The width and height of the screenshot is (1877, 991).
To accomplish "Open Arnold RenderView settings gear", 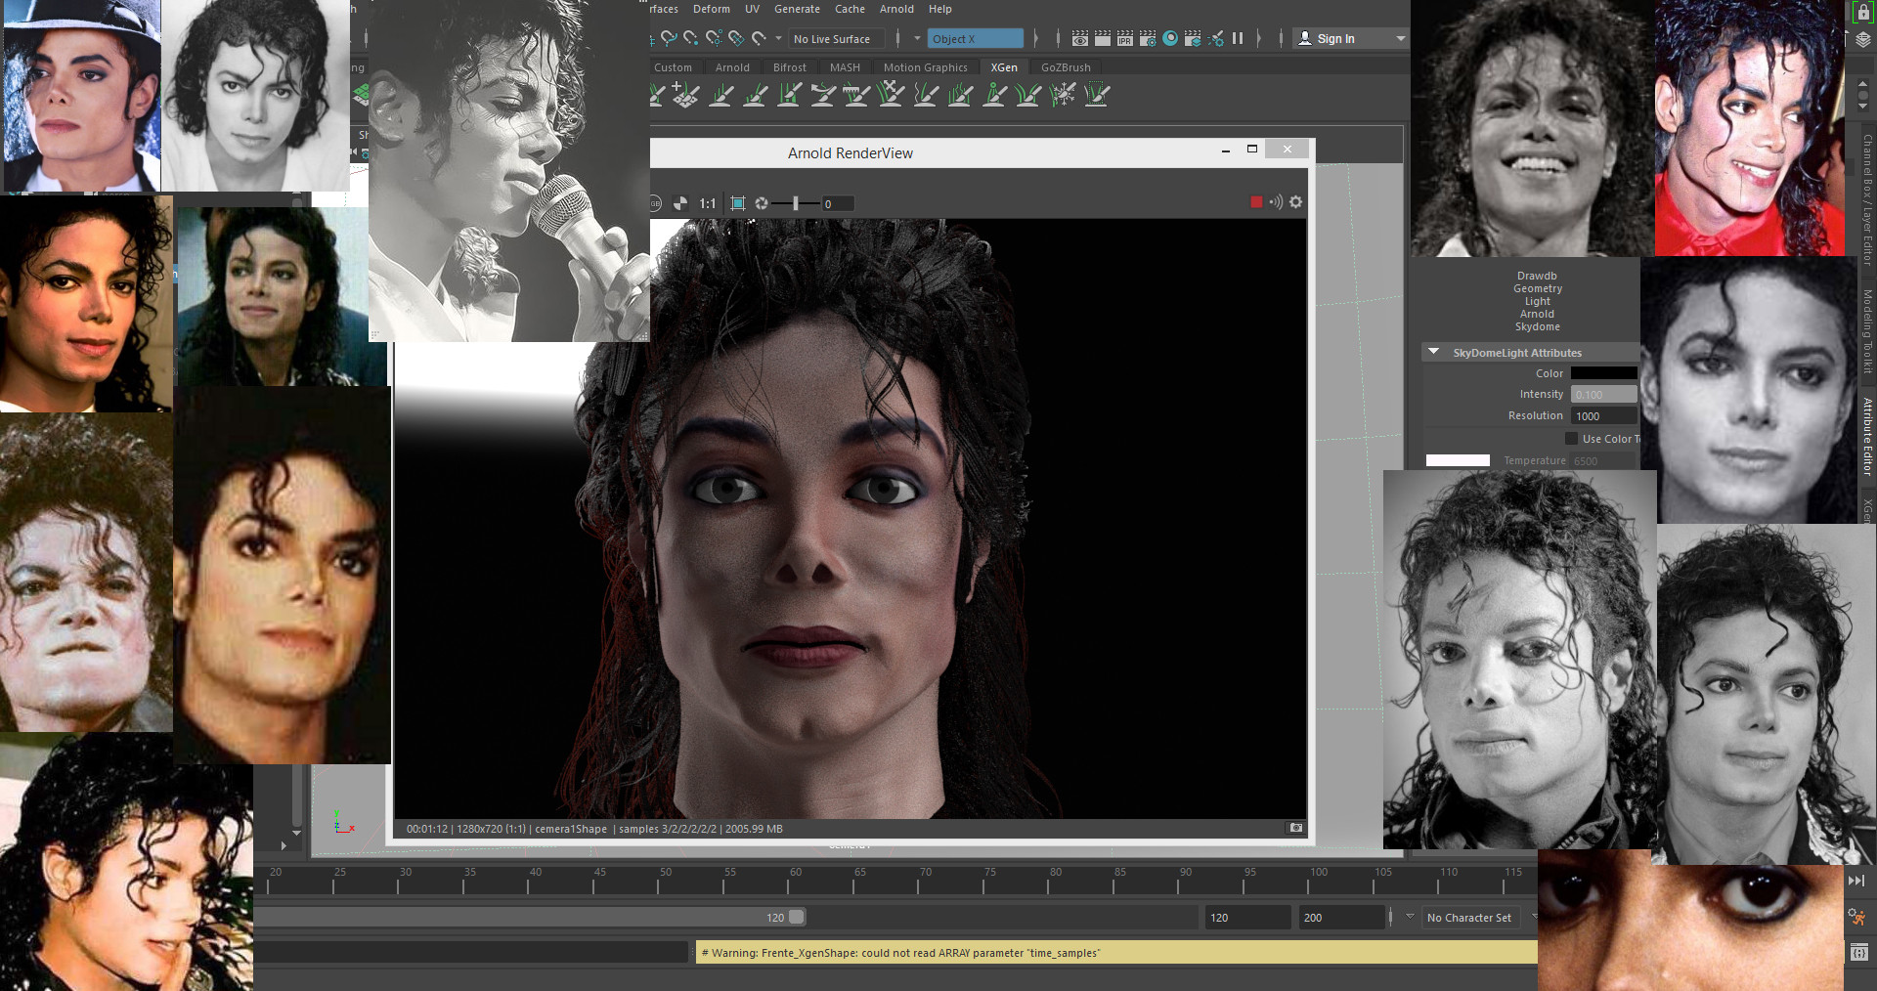I will coord(1295,202).
